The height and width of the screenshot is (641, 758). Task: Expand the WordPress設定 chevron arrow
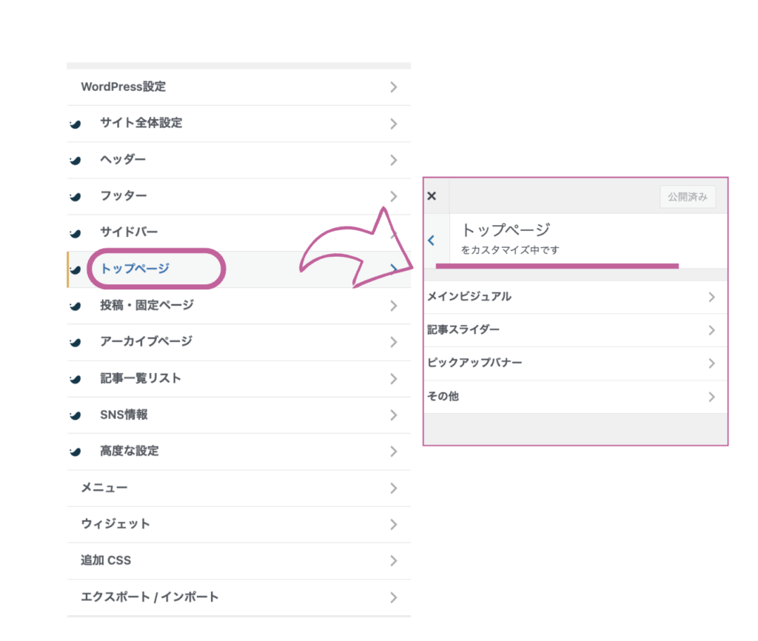(x=393, y=87)
